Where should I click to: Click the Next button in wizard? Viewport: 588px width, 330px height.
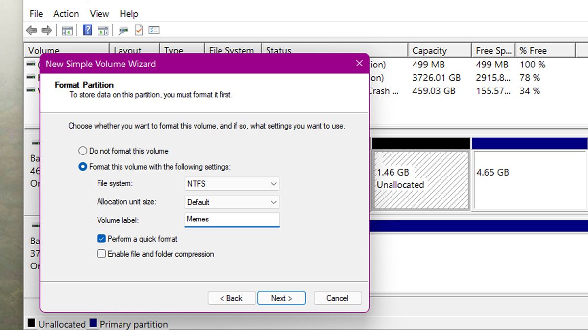(x=281, y=298)
